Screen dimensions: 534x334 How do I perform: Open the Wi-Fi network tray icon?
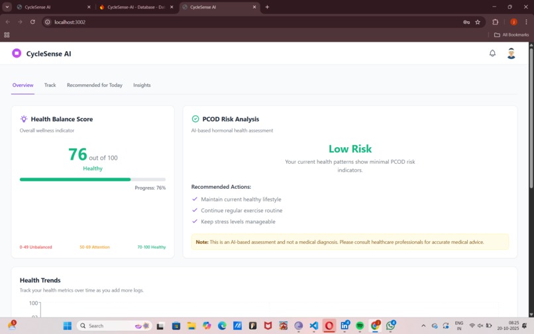[472, 326]
